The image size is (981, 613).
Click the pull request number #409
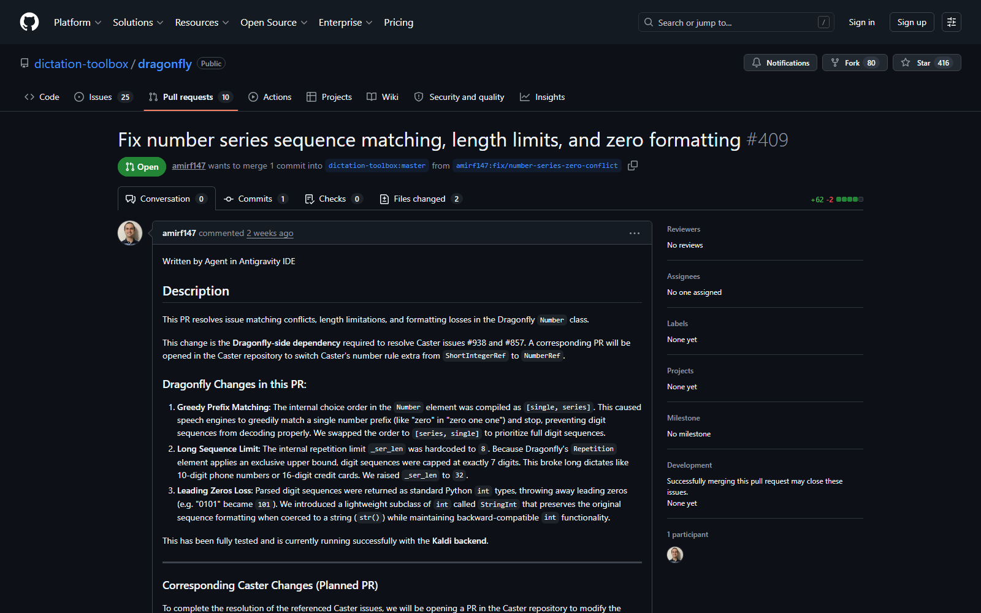[x=767, y=140]
